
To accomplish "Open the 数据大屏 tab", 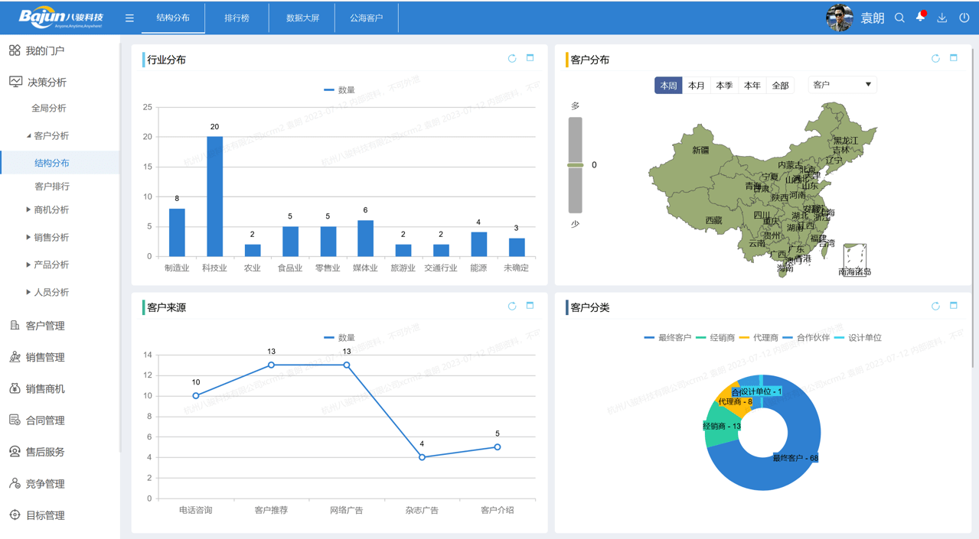I will pyautogui.click(x=302, y=18).
